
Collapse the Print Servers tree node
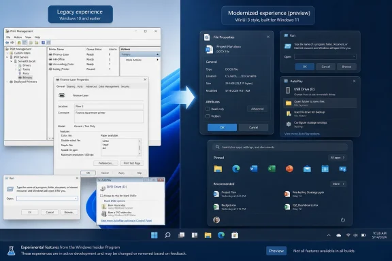7,57
